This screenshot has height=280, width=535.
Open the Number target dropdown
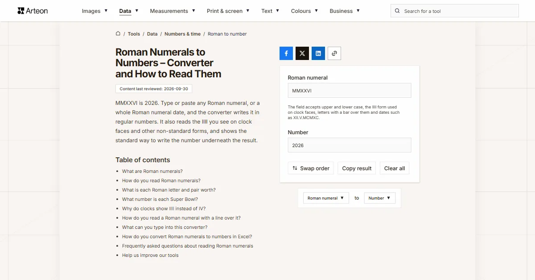coord(380,198)
